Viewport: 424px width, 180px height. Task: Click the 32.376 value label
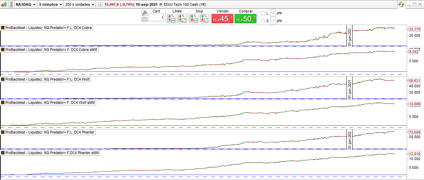(x=414, y=29)
